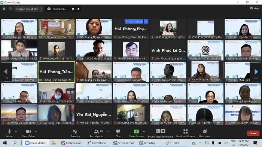Pause the recording in top bar
Viewport: 262px width, 147px height.
pyautogui.click(x=73, y=9)
